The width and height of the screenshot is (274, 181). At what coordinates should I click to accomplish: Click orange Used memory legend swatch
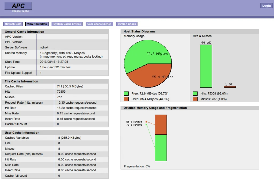126,99
